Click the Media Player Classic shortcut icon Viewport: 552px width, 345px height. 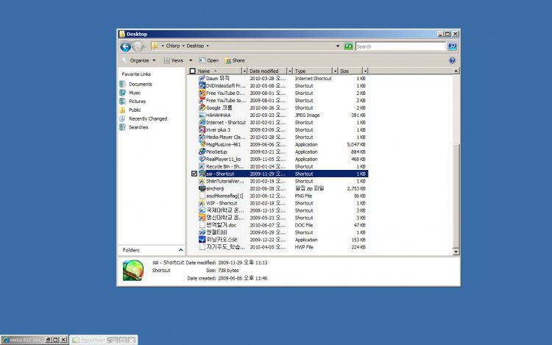tap(202, 137)
